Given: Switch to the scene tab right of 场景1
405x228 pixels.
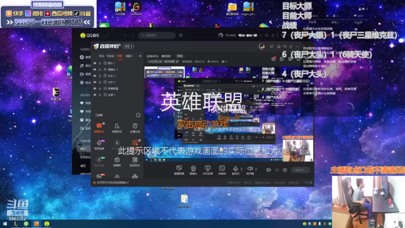Looking at the screenshot, I should (129, 56).
